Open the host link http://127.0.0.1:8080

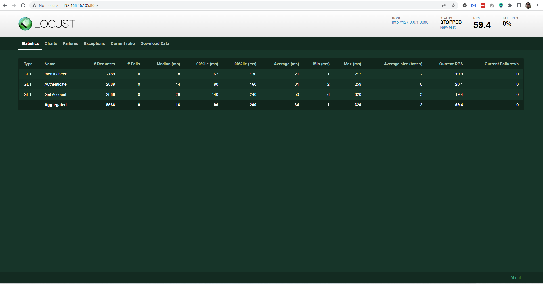[410, 22]
